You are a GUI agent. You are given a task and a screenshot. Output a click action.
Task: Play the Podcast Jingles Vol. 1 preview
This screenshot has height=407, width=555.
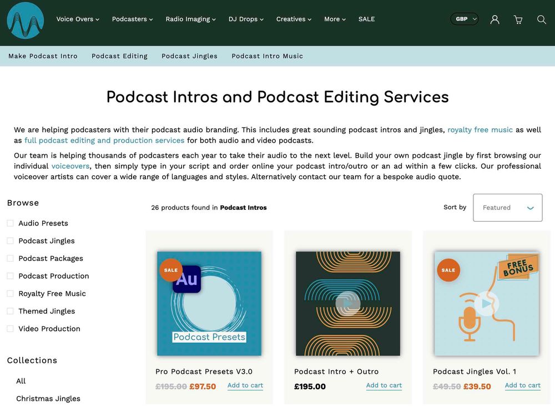[x=486, y=304]
